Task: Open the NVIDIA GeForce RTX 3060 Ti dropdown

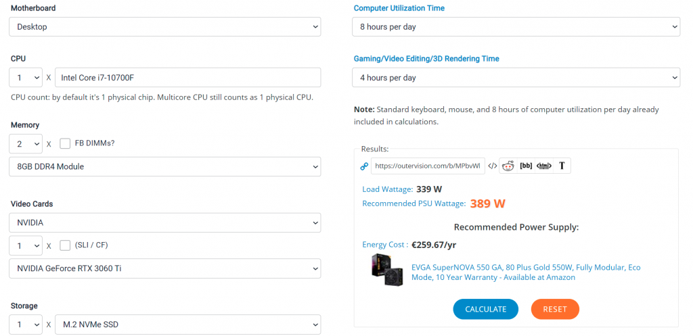Action: (164, 268)
